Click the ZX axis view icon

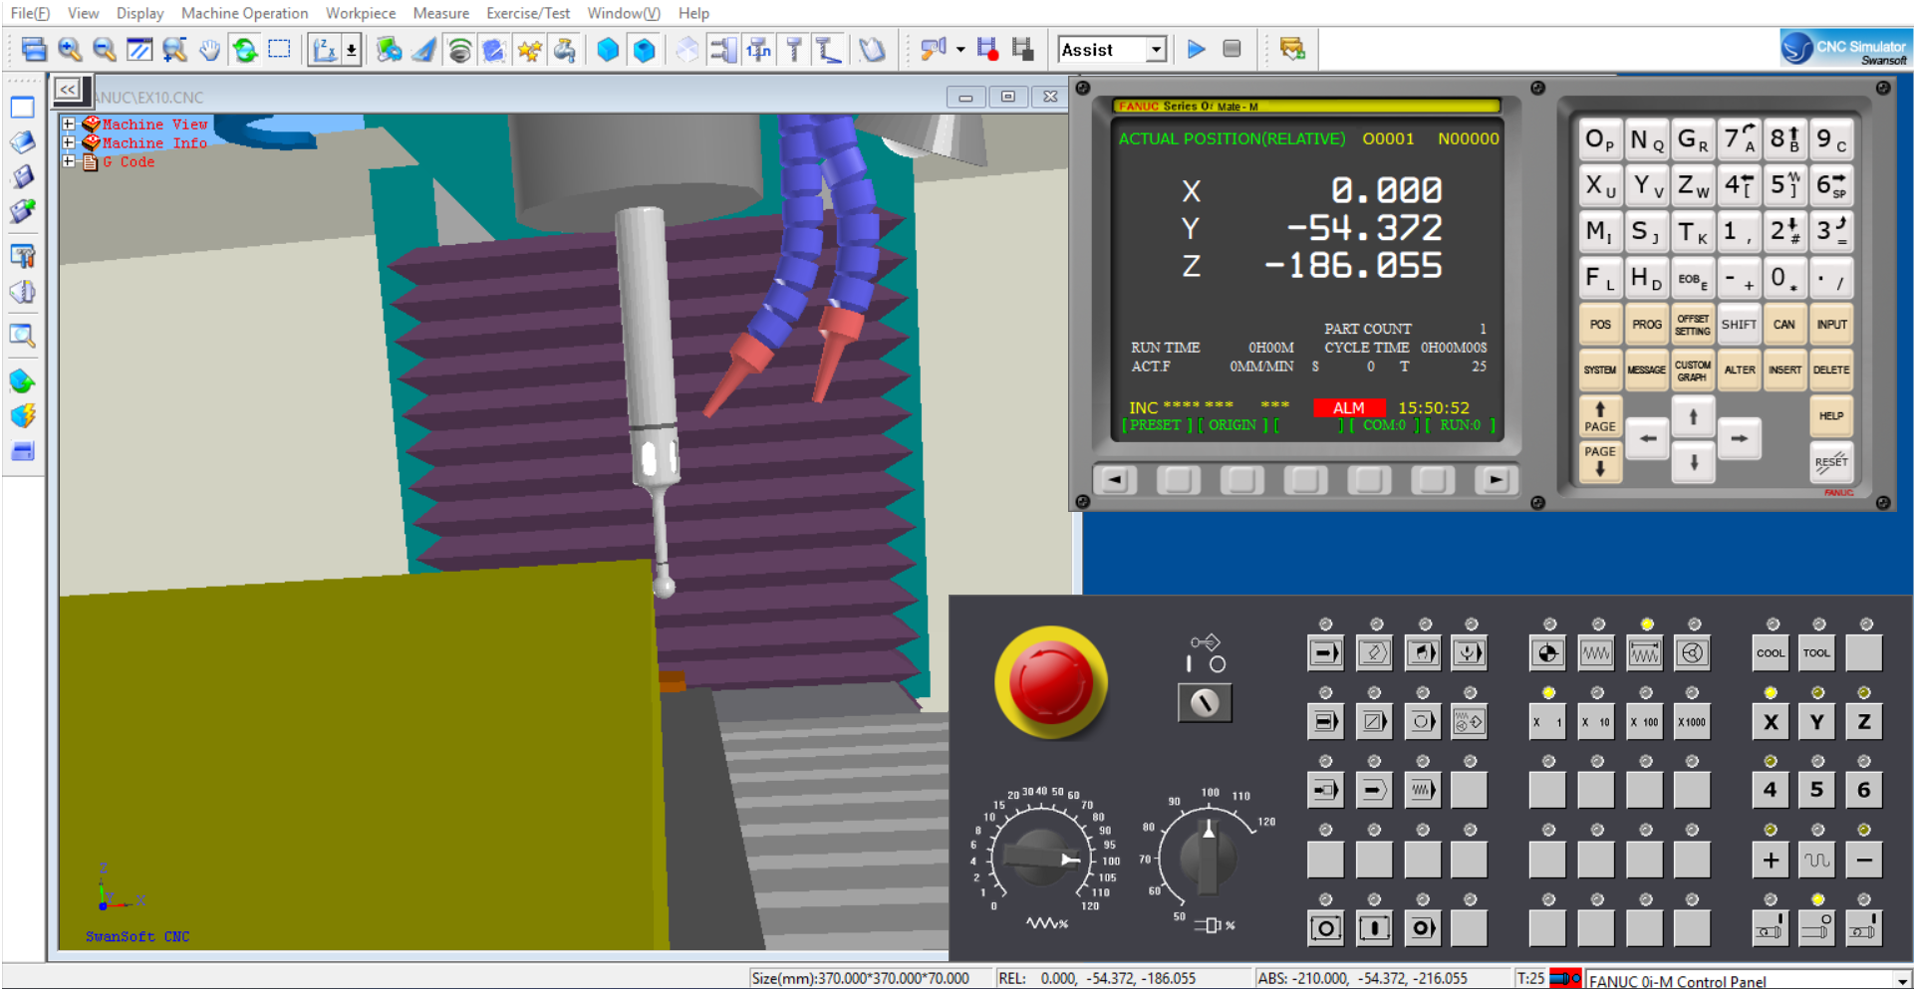click(324, 49)
